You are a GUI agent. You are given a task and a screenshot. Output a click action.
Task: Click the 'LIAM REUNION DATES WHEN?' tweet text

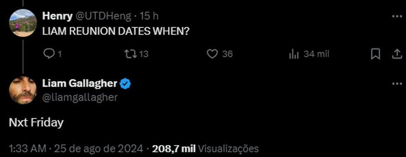click(x=116, y=32)
